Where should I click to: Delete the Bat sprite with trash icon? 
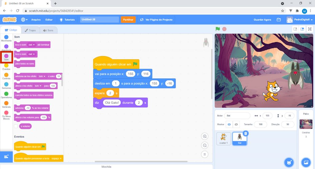245,133
